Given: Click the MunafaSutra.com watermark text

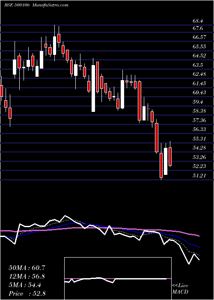Looking at the screenshot, I should tap(51, 5).
